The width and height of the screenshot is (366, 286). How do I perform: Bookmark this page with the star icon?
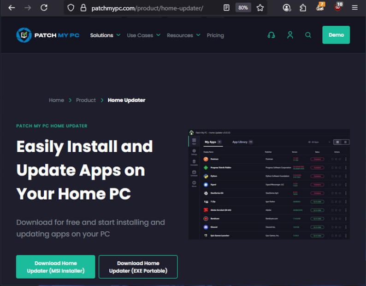pyautogui.click(x=260, y=8)
